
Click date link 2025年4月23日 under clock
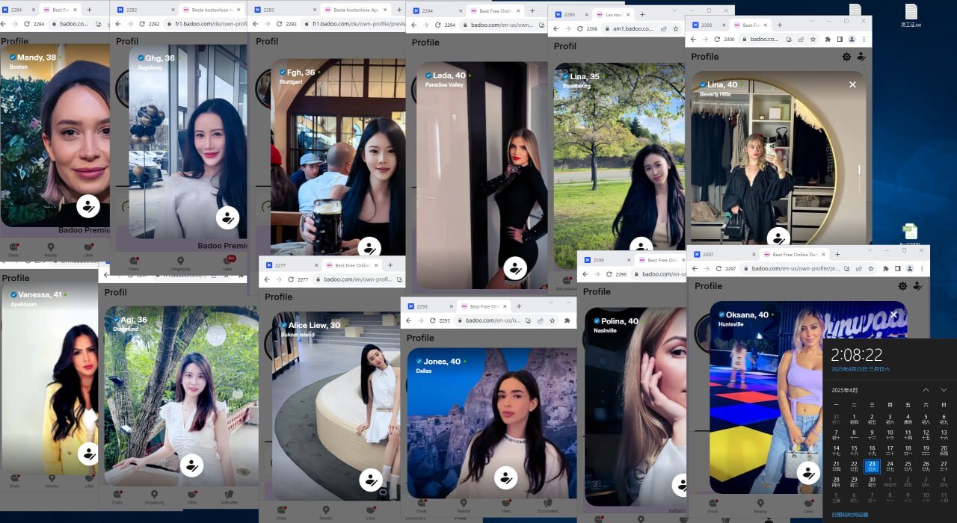pyautogui.click(x=861, y=369)
